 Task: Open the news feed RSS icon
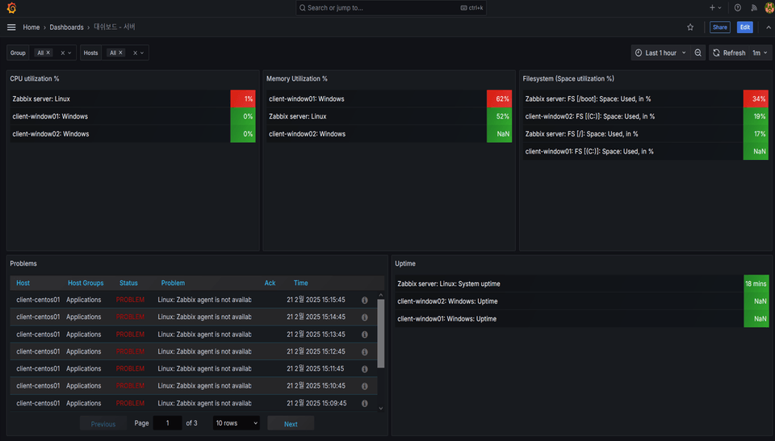(754, 7)
